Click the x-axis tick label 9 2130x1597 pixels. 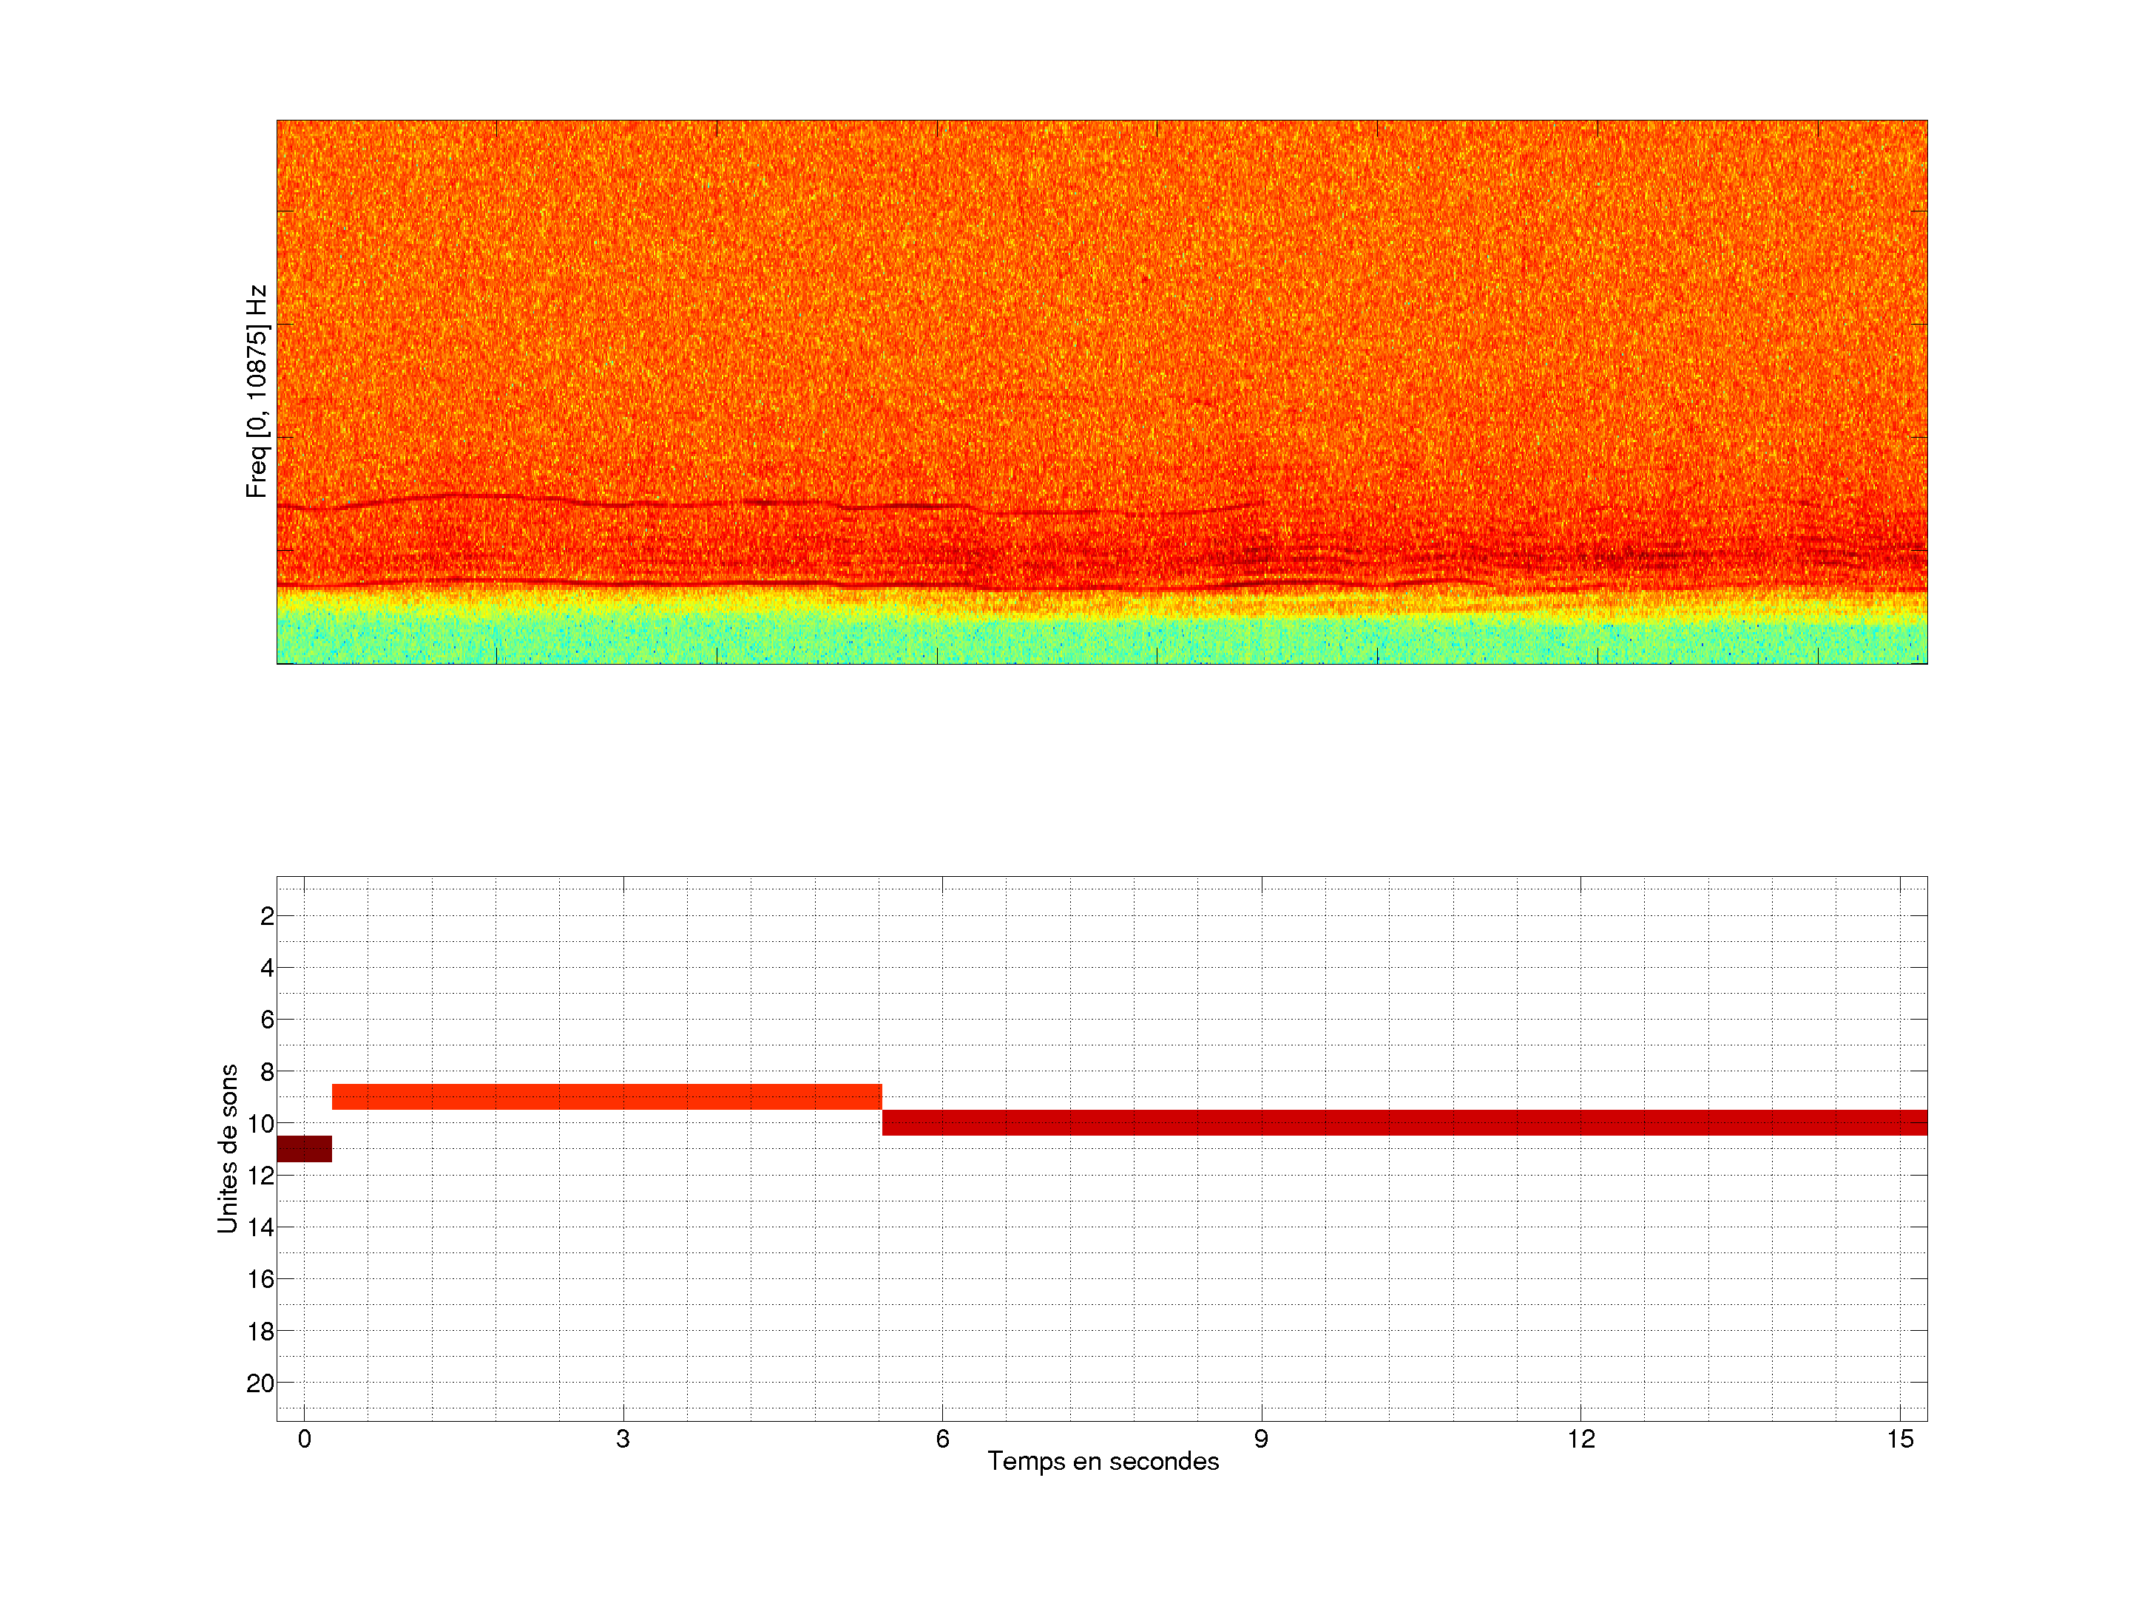coord(1262,1439)
